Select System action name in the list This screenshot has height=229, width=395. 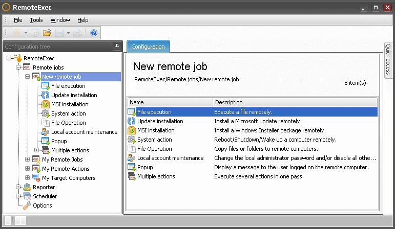pyautogui.click(x=155, y=140)
